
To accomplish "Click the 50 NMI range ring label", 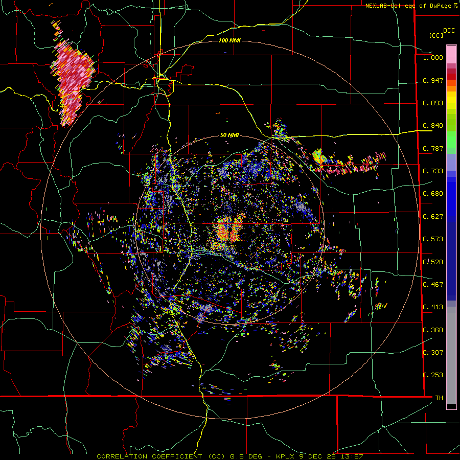I will pyautogui.click(x=229, y=135).
